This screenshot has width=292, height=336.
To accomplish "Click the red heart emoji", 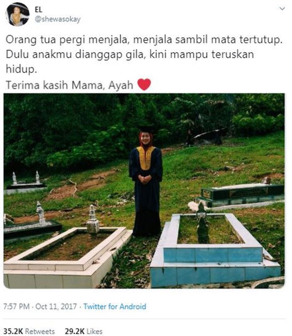I will coord(144,84).
